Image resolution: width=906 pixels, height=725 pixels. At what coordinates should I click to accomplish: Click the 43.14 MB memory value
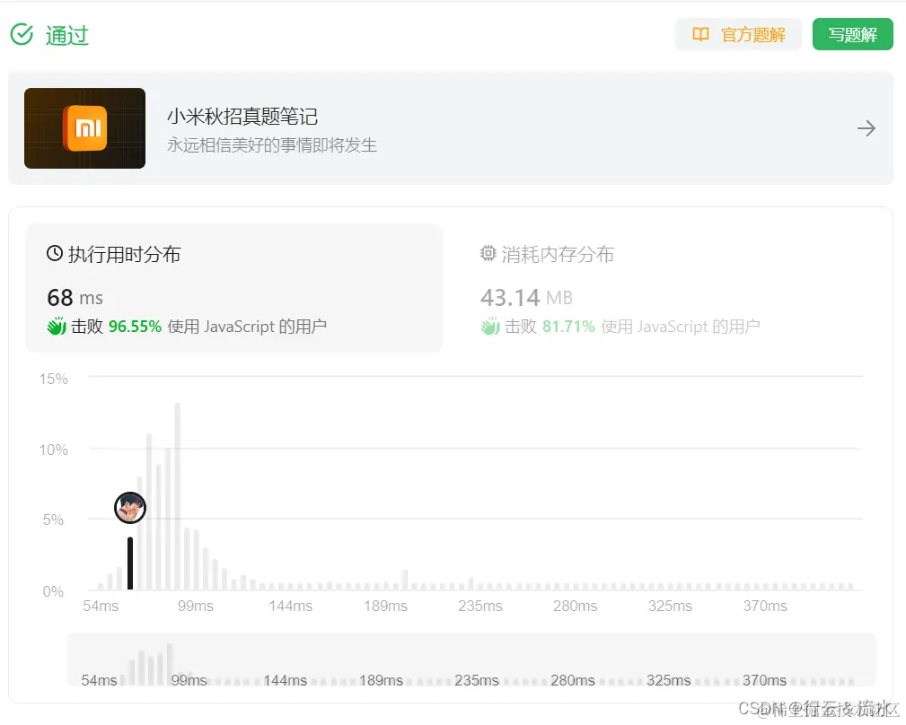[x=526, y=298]
